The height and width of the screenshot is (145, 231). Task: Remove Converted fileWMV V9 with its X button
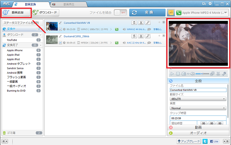click(x=164, y=22)
